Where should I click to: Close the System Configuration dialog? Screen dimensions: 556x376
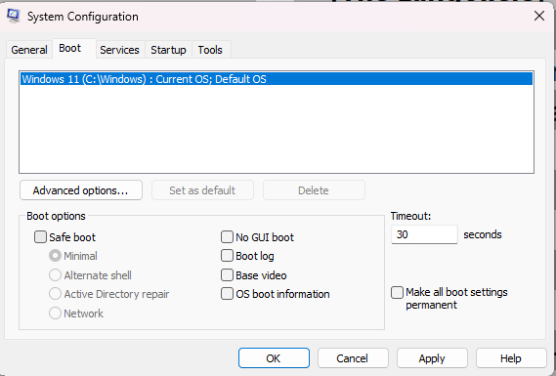pyautogui.click(x=539, y=16)
